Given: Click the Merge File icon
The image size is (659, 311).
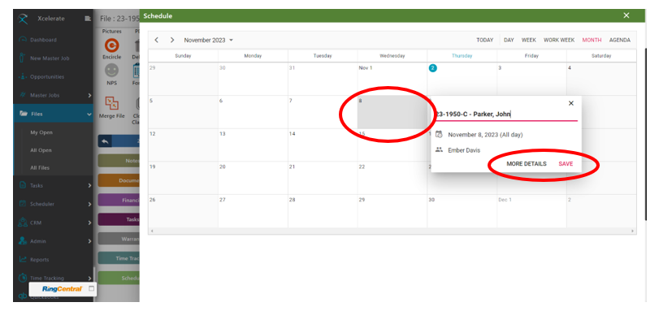Looking at the screenshot, I should pyautogui.click(x=112, y=103).
